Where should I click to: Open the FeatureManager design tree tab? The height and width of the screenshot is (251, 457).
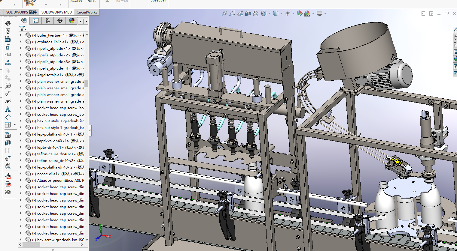click(x=24, y=21)
